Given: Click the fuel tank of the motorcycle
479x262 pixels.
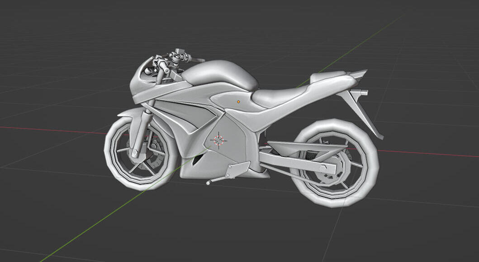Looking at the screenshot, I should pyautogui.click(x=222, y=72).
